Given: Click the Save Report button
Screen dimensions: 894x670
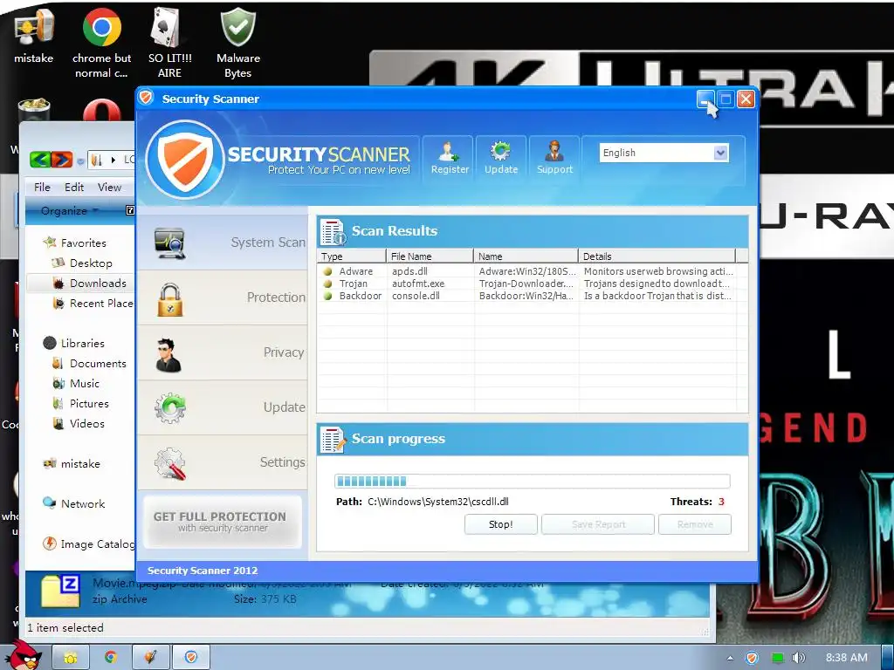Looking at the screenshot, I should point(597,524).
